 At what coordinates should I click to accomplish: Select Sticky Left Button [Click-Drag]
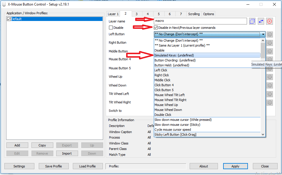[x=207, y=135]
